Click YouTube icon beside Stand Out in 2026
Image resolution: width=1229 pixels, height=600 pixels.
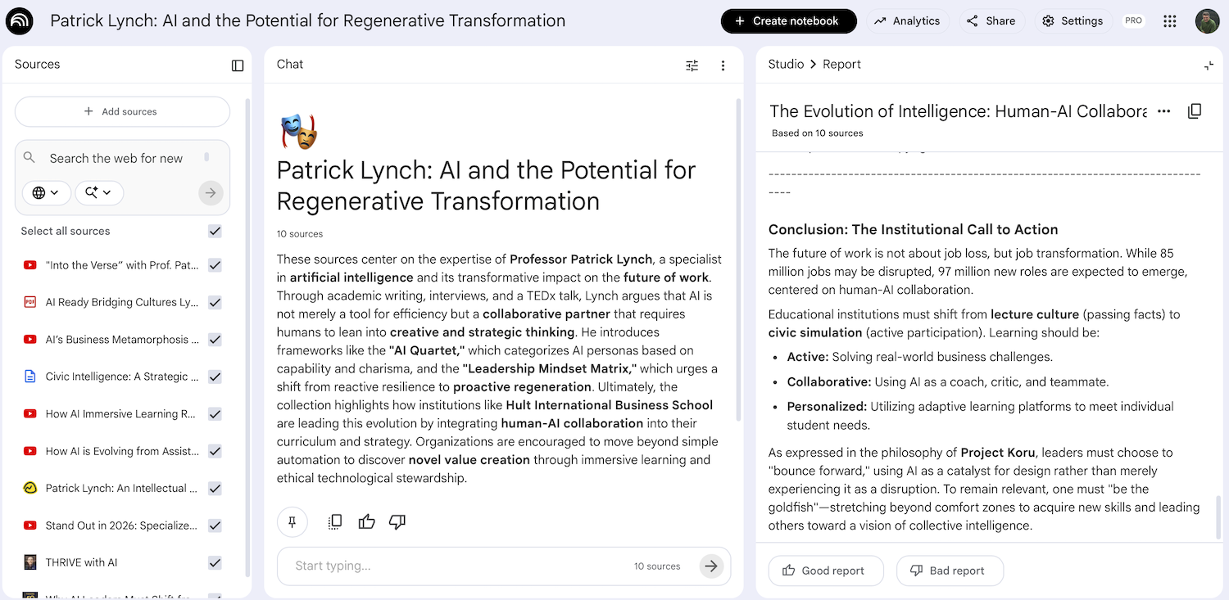click(30, 526)
